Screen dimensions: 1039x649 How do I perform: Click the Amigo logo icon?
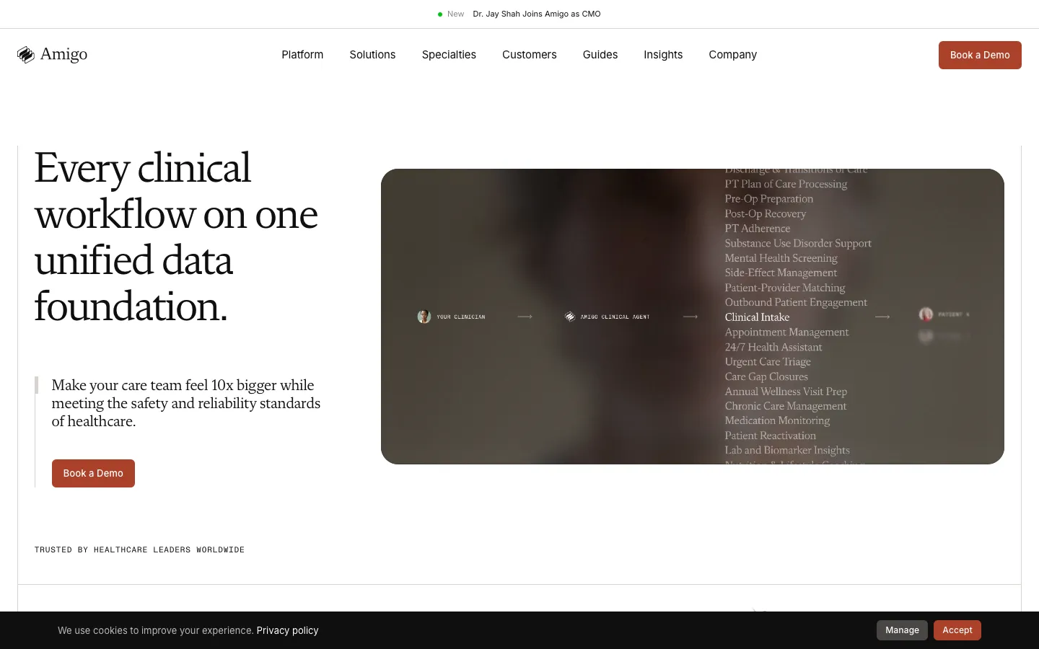[x=26, y=55]
